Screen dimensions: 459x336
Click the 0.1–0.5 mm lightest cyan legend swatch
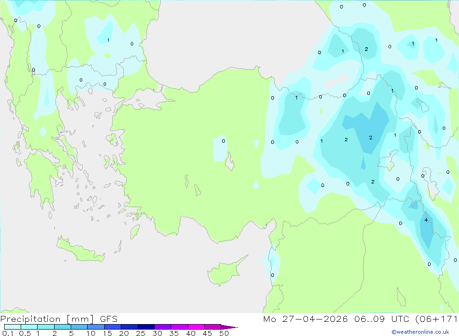(x=12, y=327)
